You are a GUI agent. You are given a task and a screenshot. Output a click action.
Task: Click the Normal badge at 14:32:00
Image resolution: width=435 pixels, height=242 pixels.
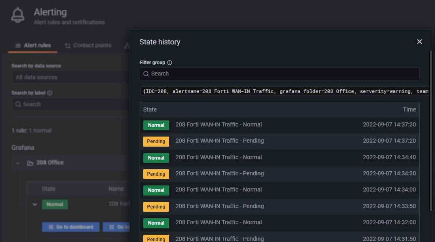156,223
